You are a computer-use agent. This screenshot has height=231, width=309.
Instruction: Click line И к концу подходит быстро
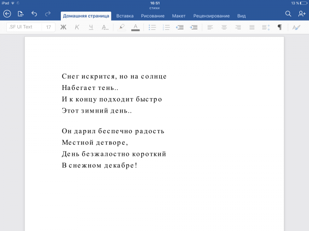click(112, 99)
